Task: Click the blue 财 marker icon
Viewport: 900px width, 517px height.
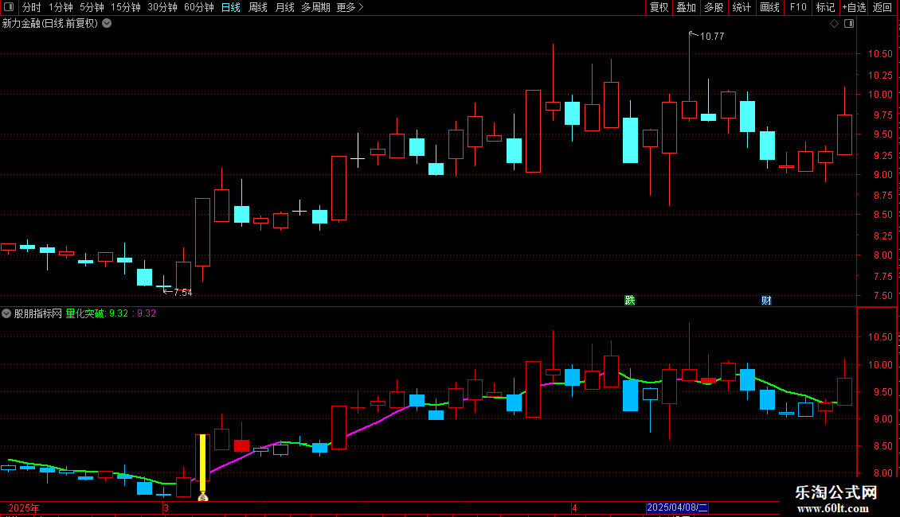Action: tap(766, 301)
